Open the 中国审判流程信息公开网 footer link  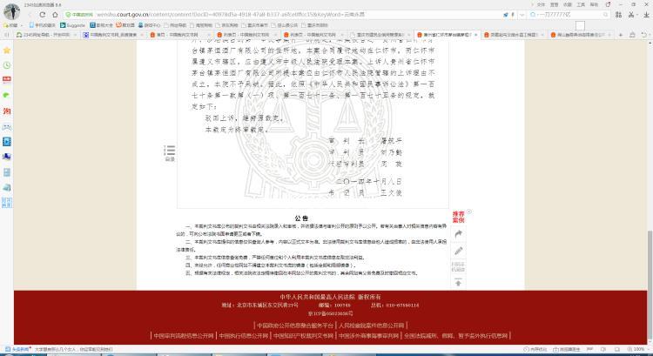point(184,334)
